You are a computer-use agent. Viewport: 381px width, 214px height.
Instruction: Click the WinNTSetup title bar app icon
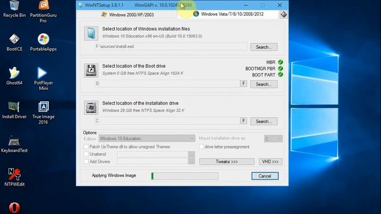(80, 5)
